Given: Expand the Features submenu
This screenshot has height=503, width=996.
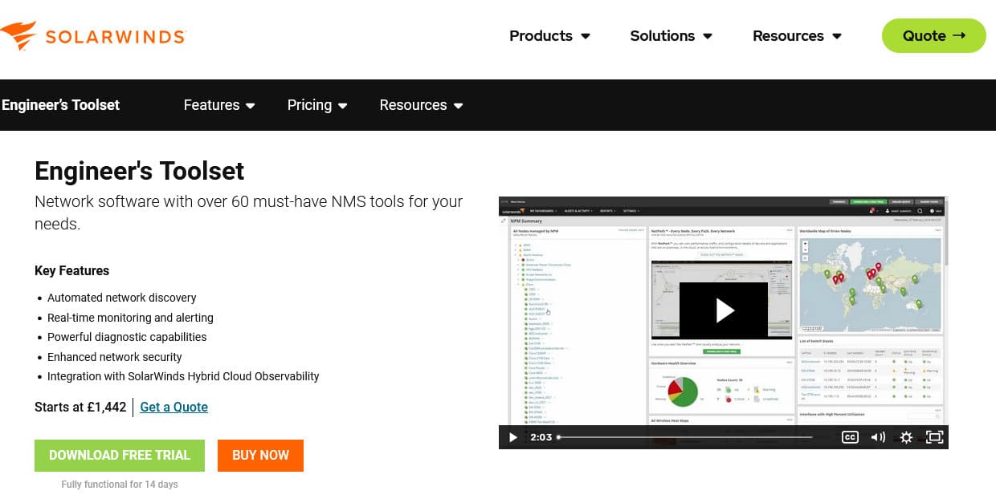Looking at the screenshot, I should point(219,105).
